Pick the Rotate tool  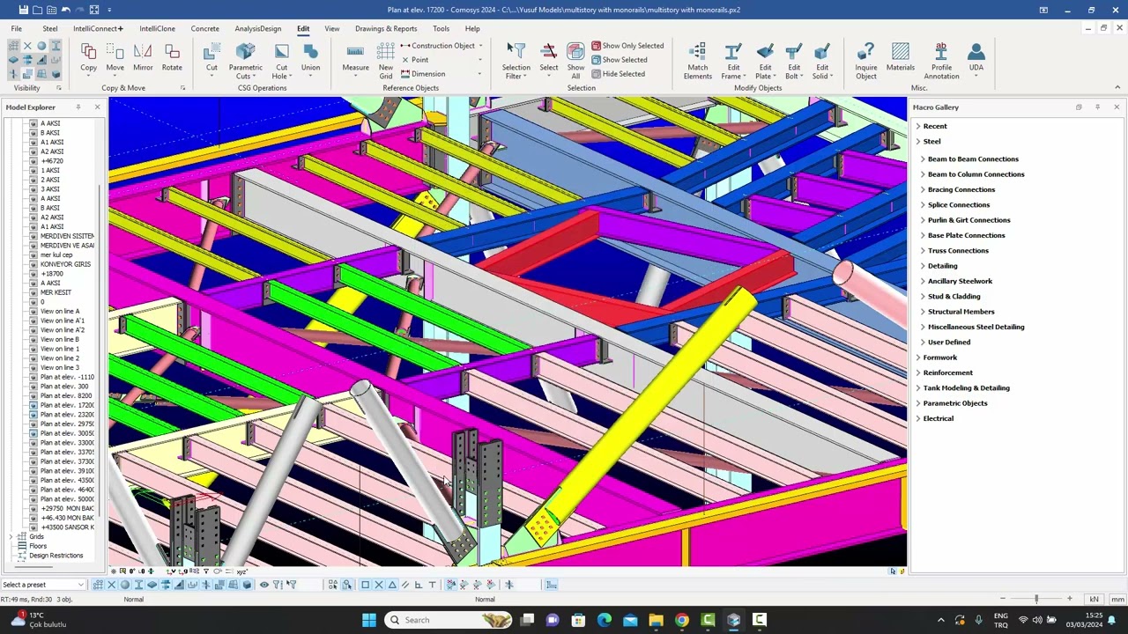coord(172,58)
